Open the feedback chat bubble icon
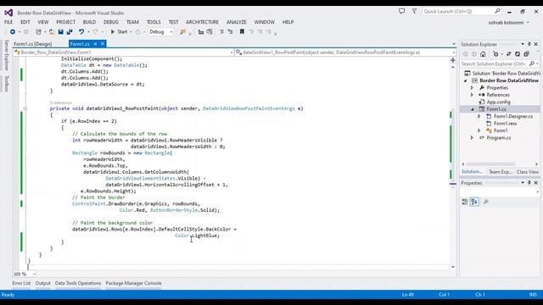Screen dimensions: 543x305 pos(401,11)
